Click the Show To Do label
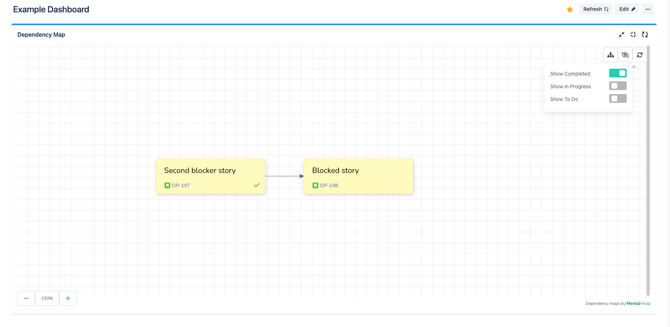670x327 pixels. click(x=564, y=99)
